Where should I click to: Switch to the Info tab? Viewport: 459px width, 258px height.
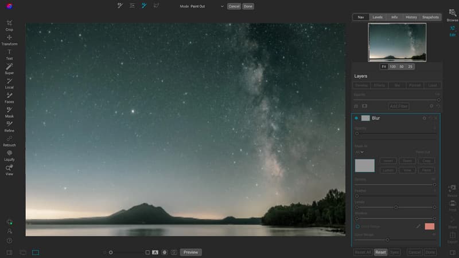[x=394, y=17]
